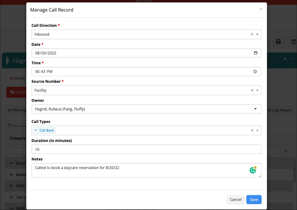Remove the Call Back tag
297x210 pixels.
(x=36, y=130)
